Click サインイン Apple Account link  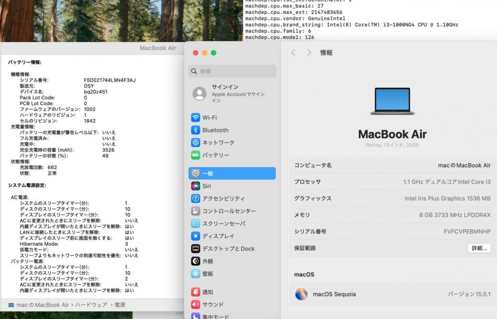point(238,93)
